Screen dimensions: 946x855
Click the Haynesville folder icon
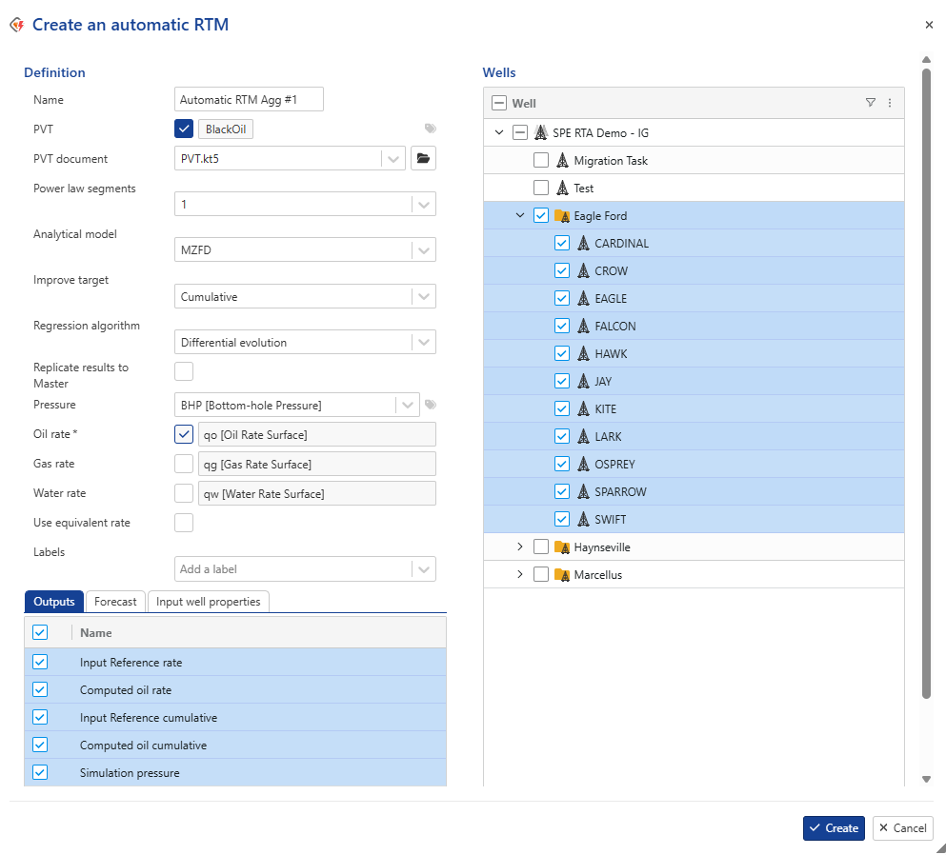click(562, 547)
